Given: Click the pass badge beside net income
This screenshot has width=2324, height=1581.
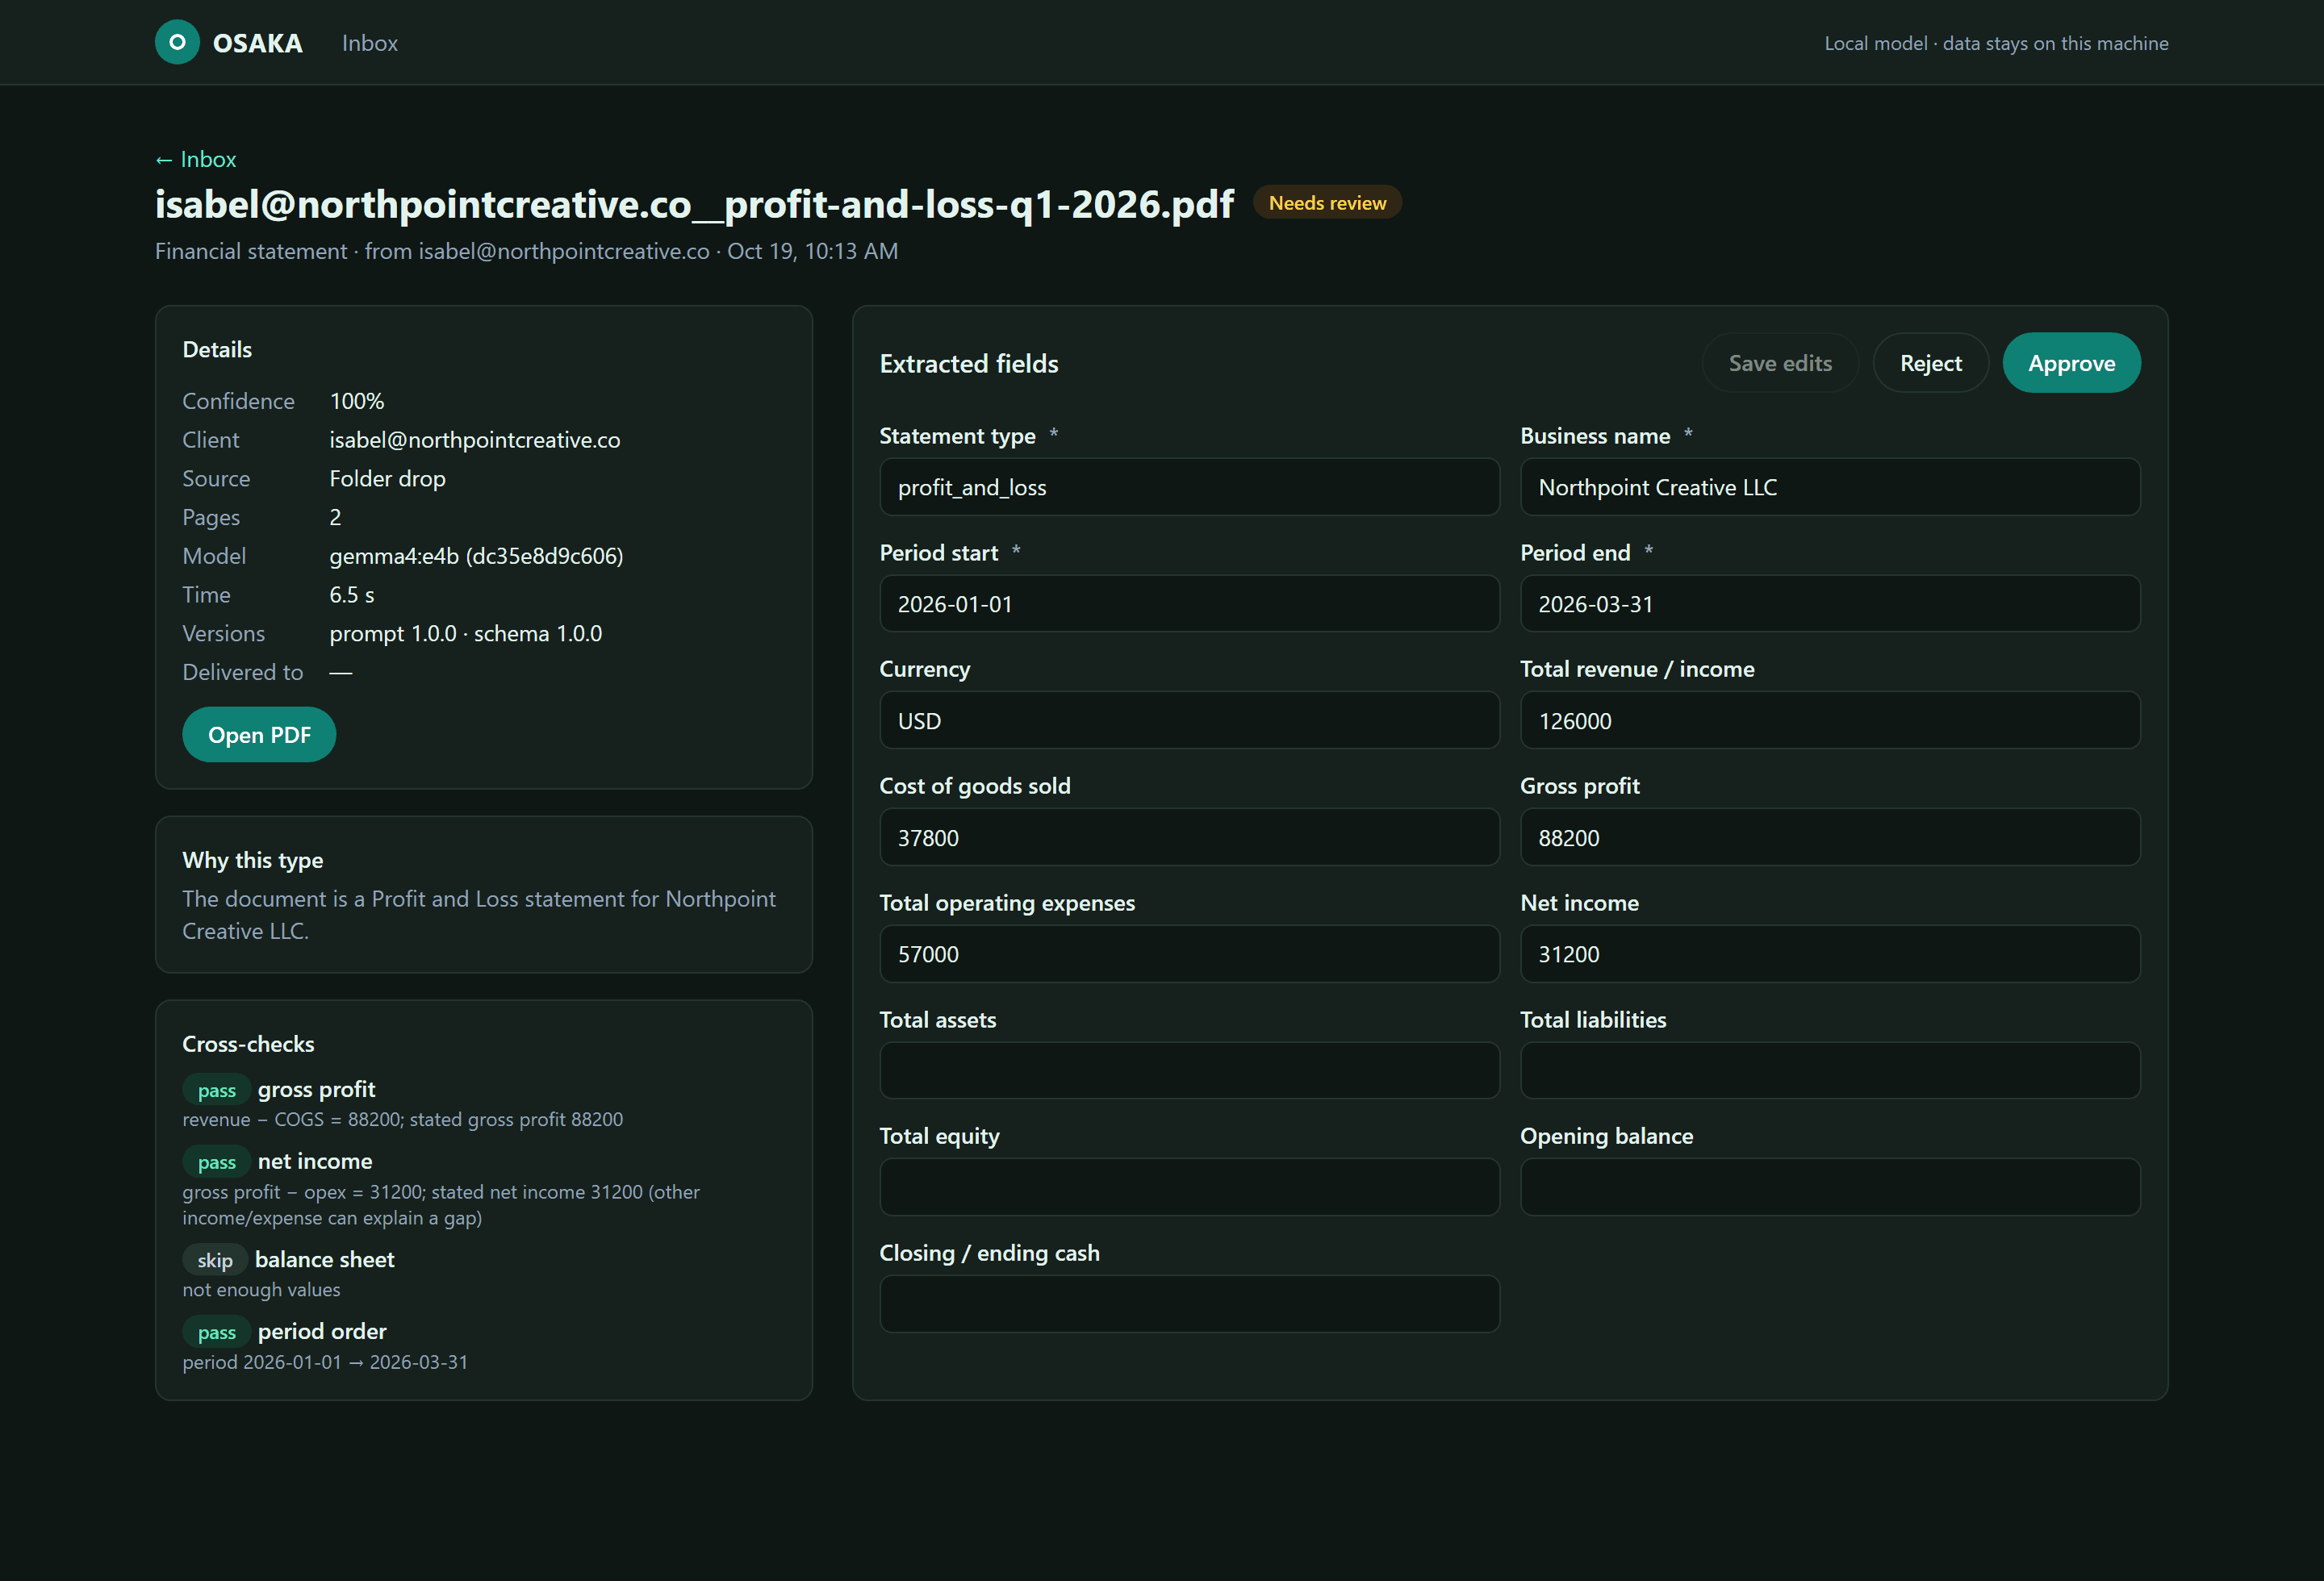Looking at the screenshot, I should (x=216, y=1162).
